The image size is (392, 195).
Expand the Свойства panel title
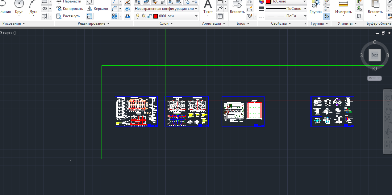pyautogui.click(x=281, y=23)
